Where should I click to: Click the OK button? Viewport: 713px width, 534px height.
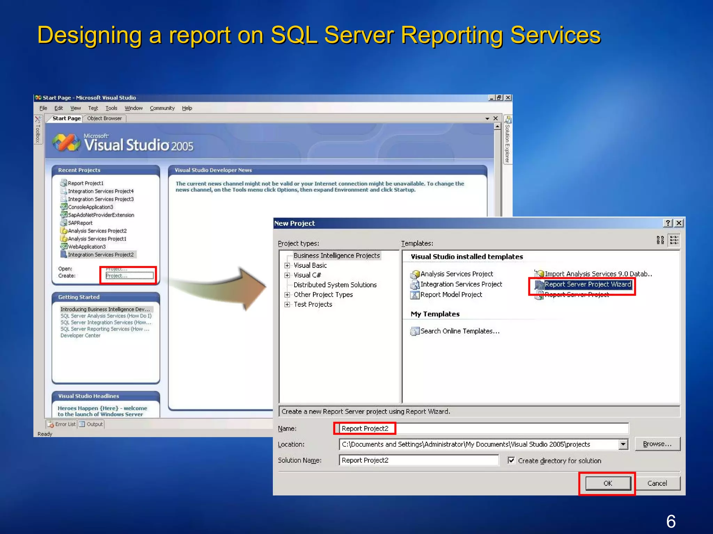608,483
